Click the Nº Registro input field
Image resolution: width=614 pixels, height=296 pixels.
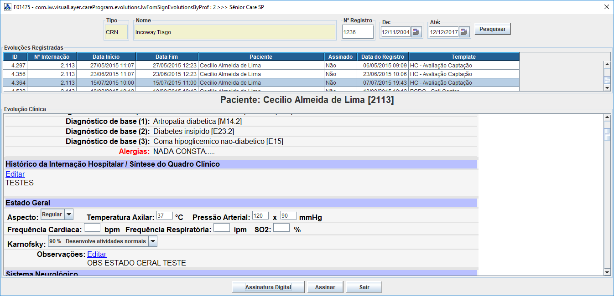(357, 32)
